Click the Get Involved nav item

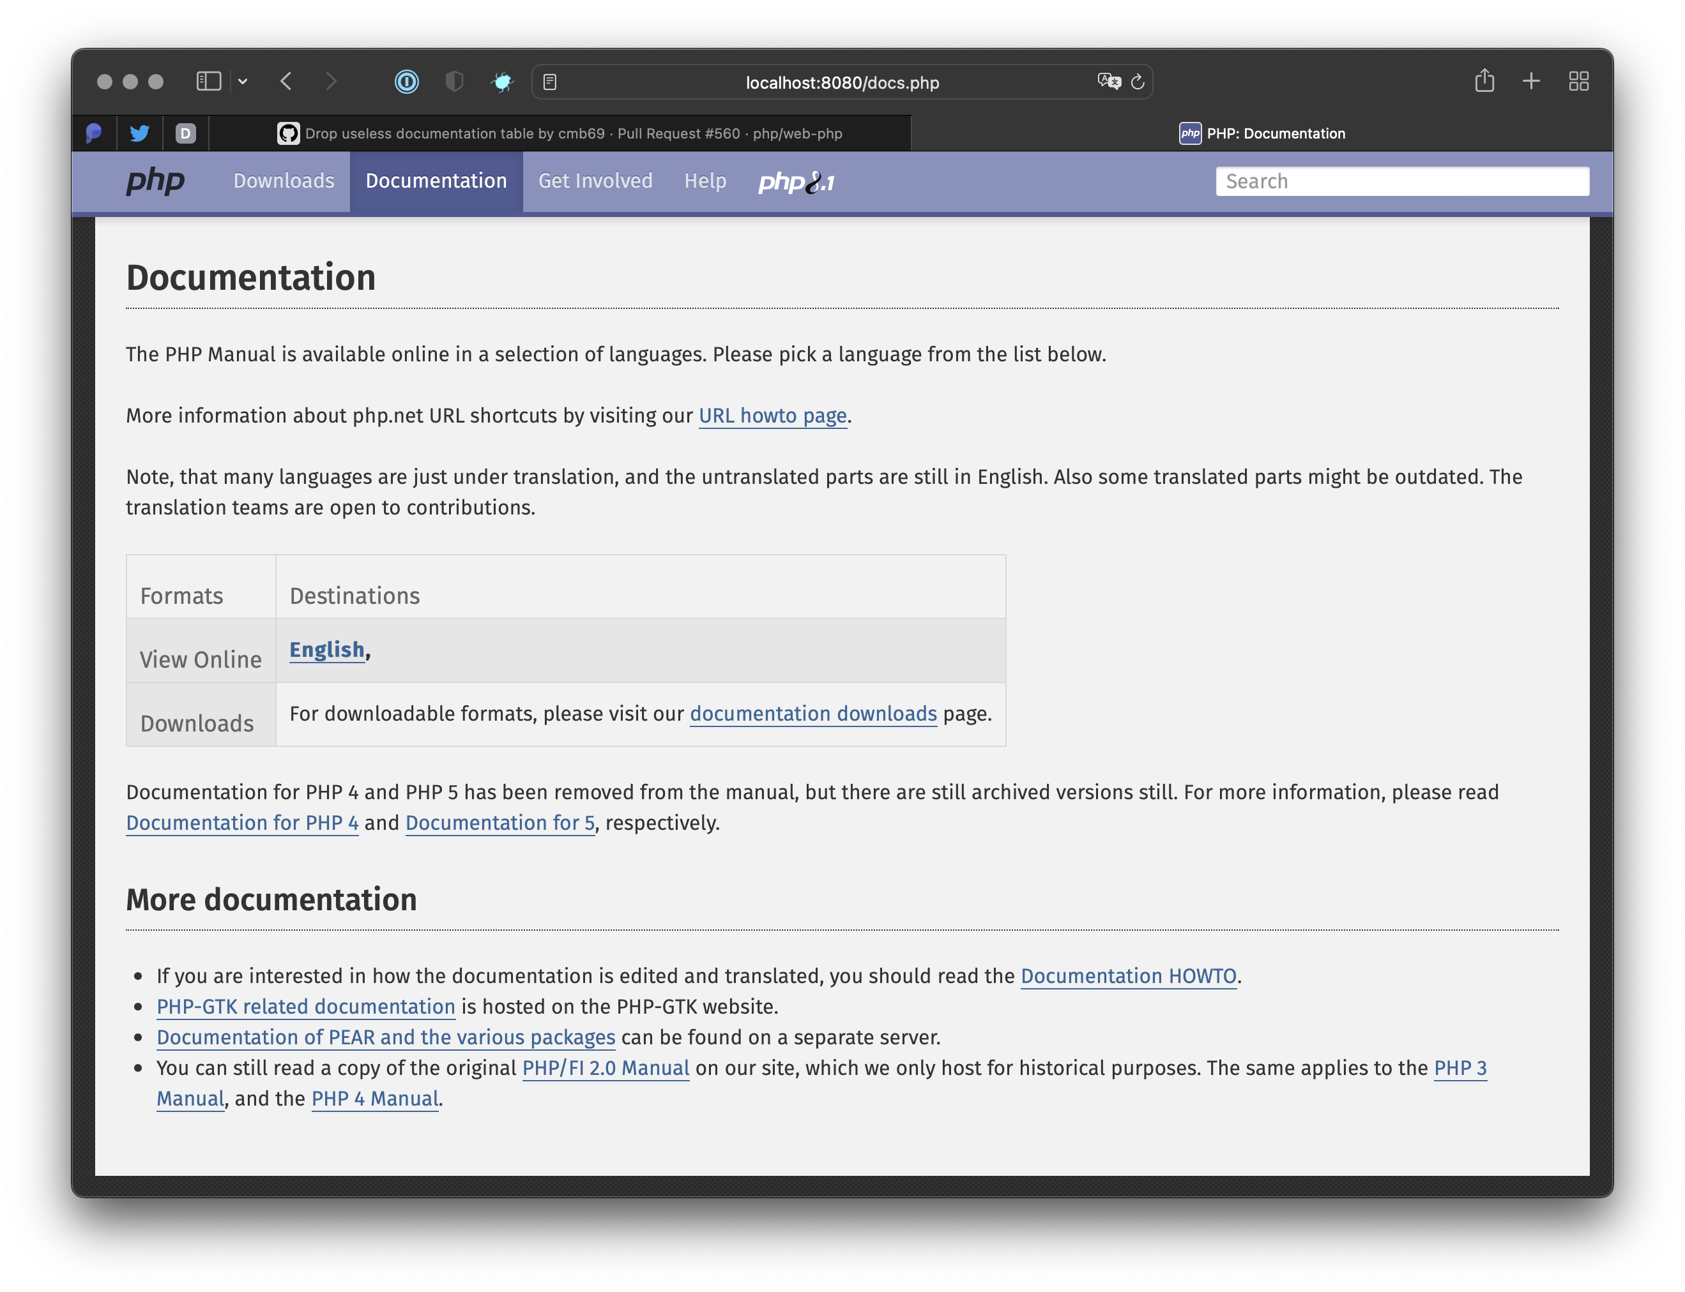point(595,181)
